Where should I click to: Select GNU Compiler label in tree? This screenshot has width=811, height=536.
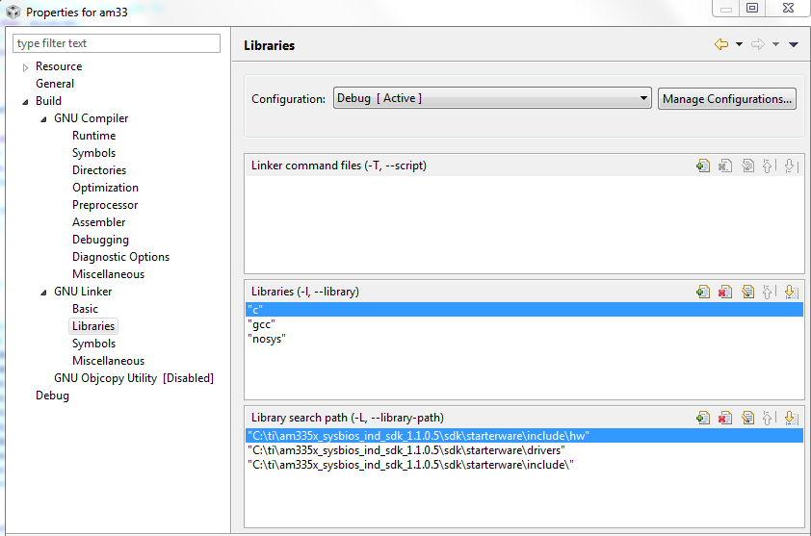click(x=92, y=118)
